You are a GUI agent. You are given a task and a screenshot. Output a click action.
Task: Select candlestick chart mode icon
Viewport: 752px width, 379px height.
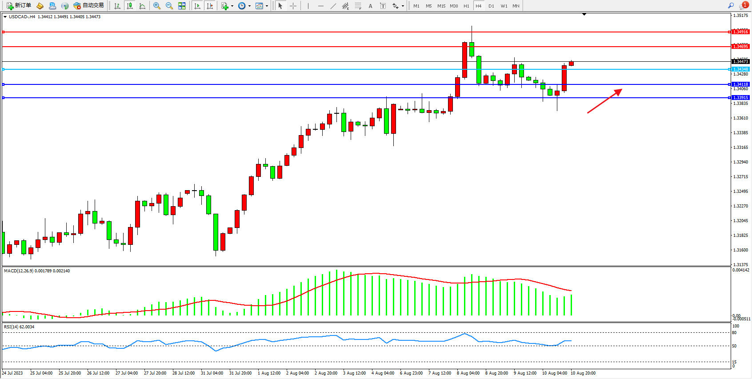[130, 6]
